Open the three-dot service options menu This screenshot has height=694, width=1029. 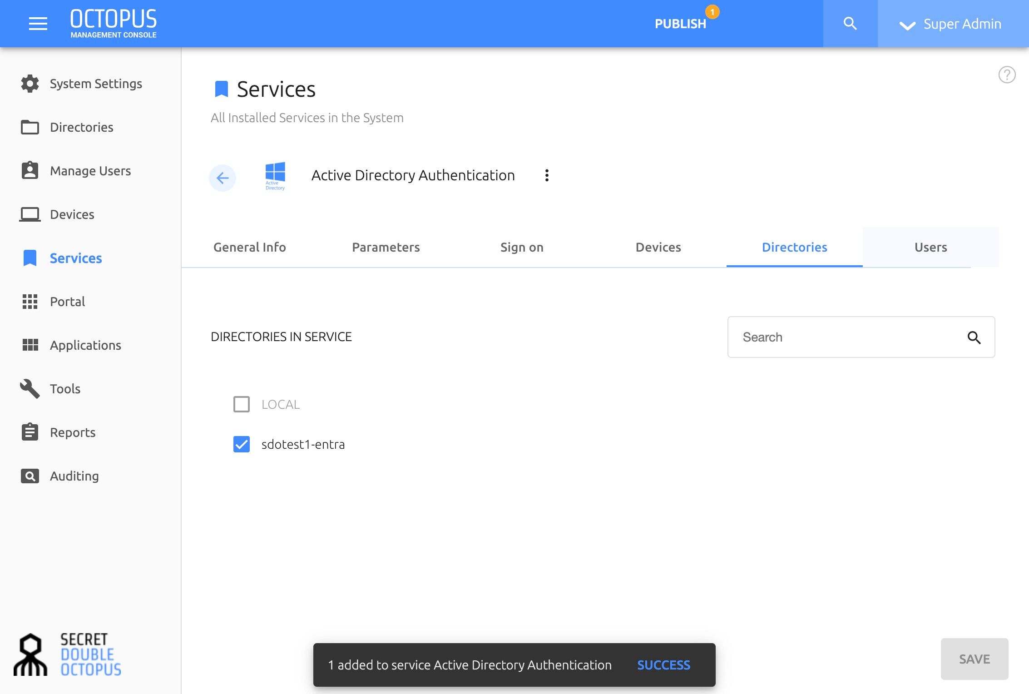click(x=547, y=175)
